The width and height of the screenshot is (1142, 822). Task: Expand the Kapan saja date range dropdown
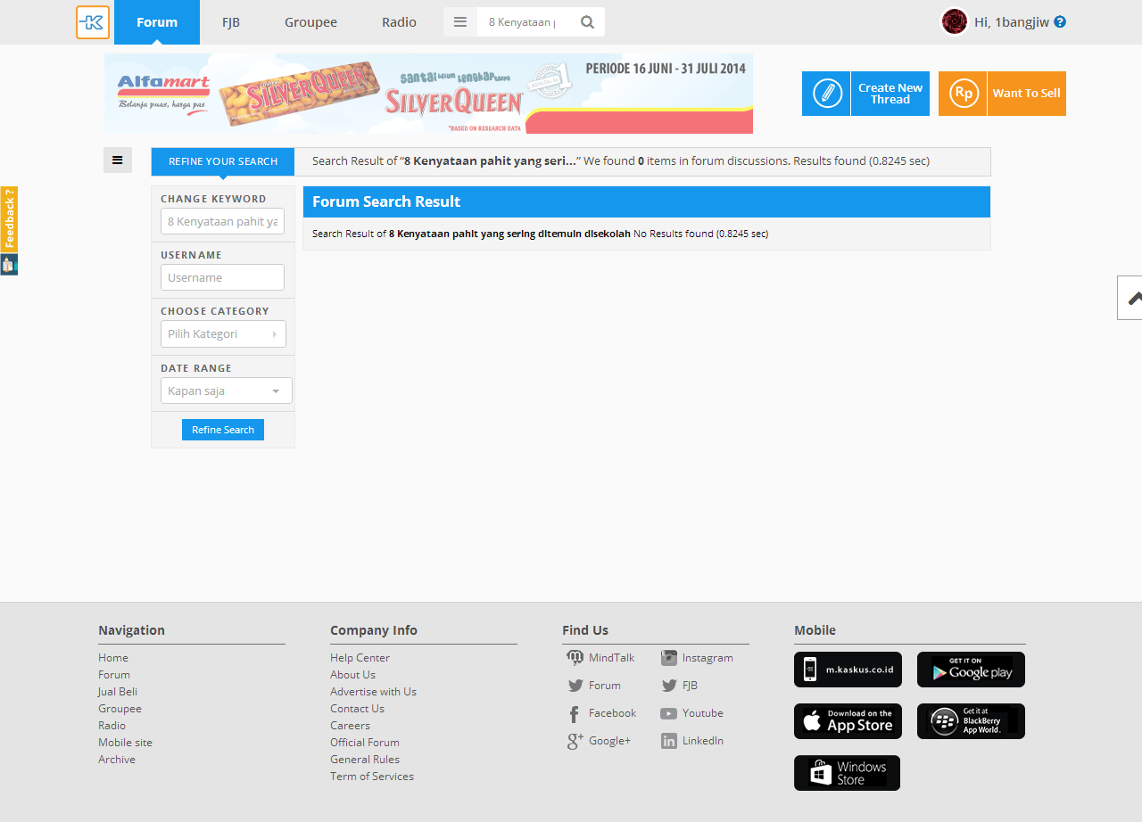click(227, 390)
